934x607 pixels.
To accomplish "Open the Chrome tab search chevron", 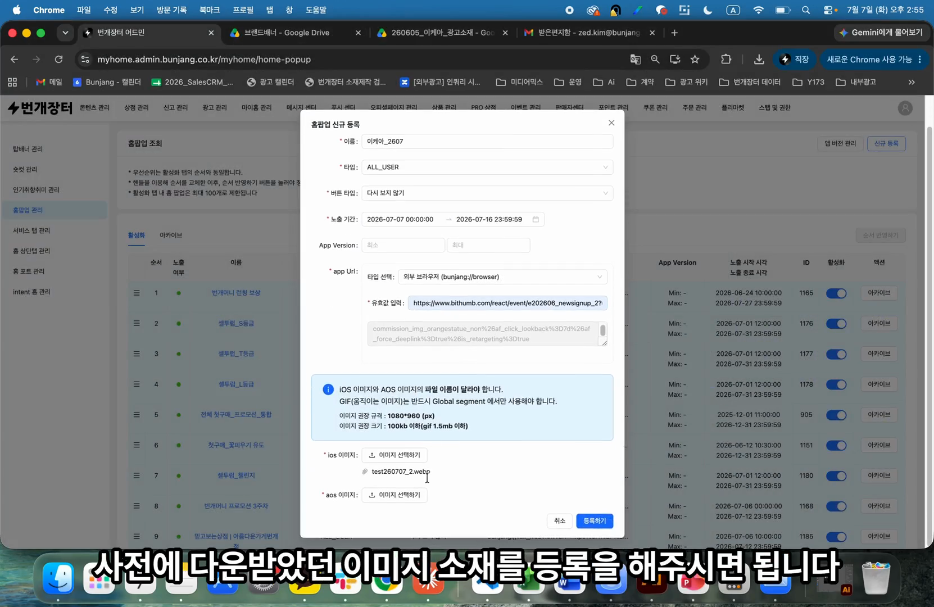I will pos(65,33).
